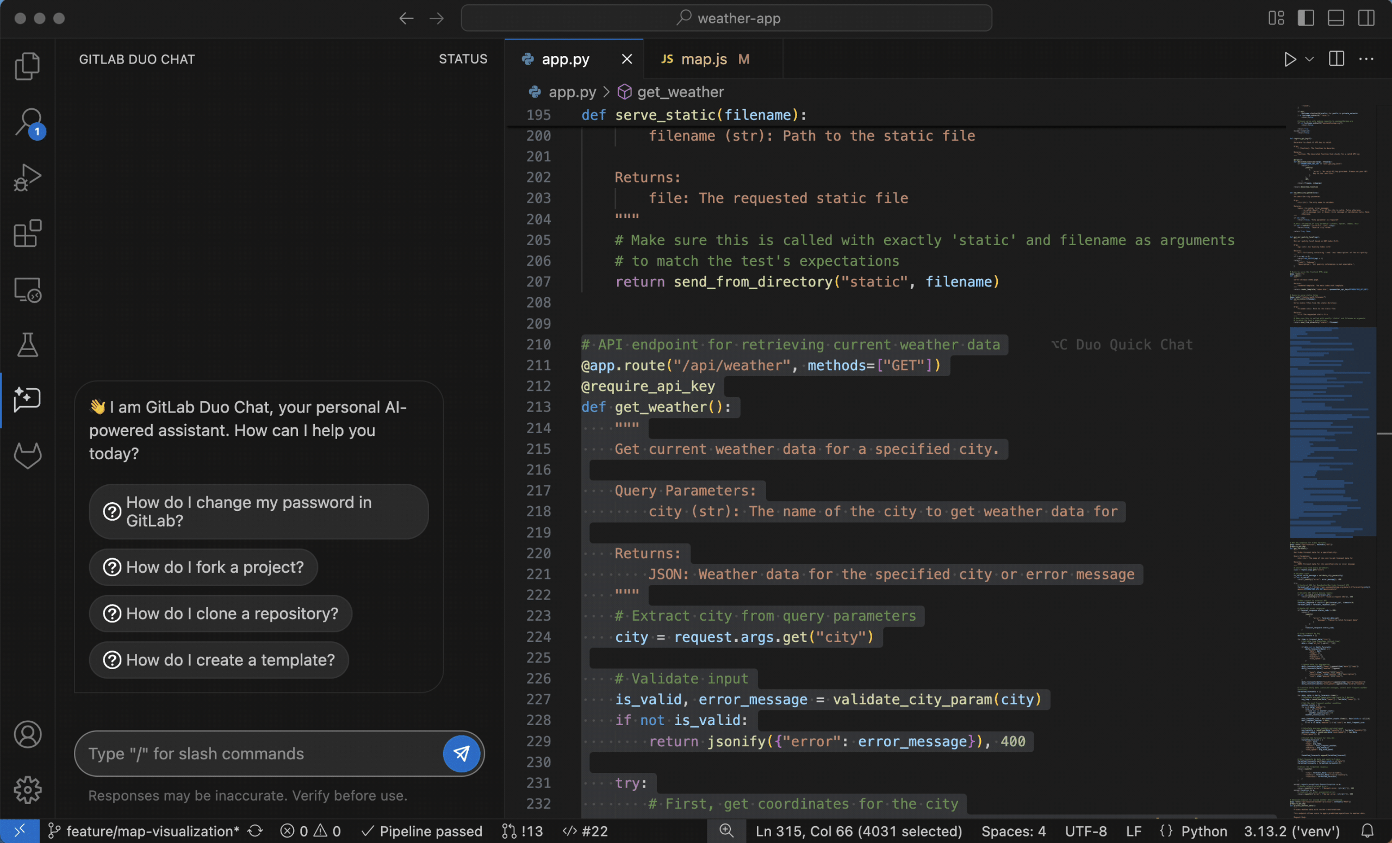Screen dimensions: 1392x843
Task: Open the STATUS view header
Action: (463, 59)
